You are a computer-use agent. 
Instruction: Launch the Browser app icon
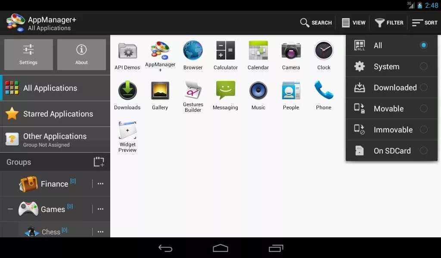coord(193,51)
